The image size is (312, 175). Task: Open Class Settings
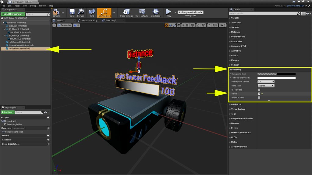(x=126, y=13)
